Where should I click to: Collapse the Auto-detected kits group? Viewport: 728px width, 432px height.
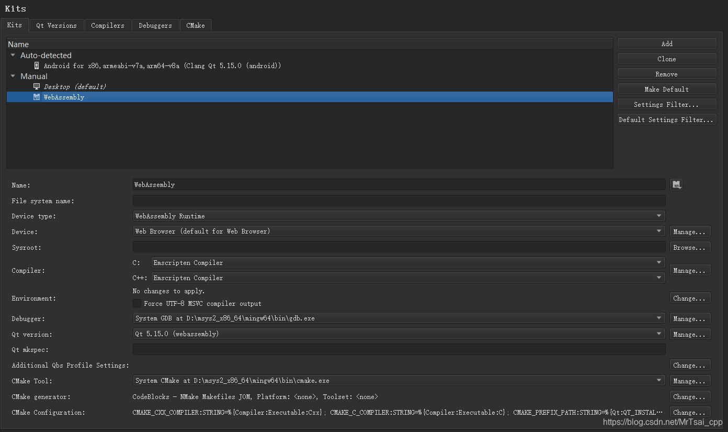pos(13,55)
